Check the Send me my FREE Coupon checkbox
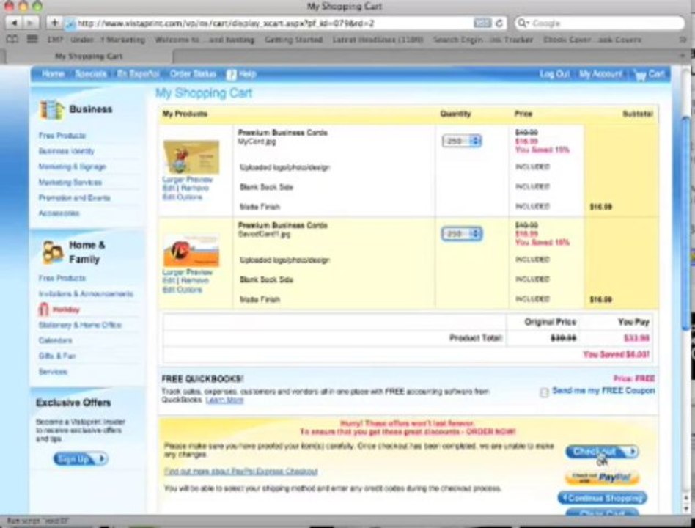The height and width of the screenshot is (528, 695). [544, 392]
